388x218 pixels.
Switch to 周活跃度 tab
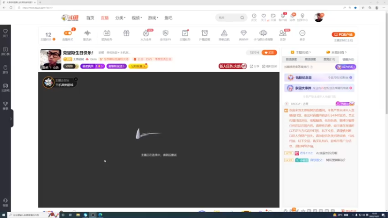[x=310, y=59]
